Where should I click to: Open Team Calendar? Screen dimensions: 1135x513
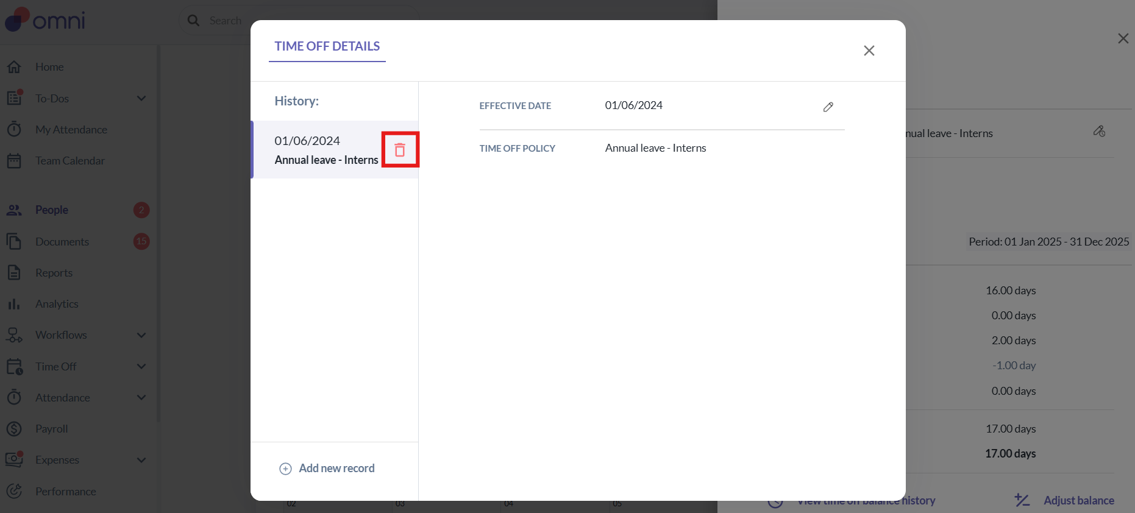click(x=70, y=161)
